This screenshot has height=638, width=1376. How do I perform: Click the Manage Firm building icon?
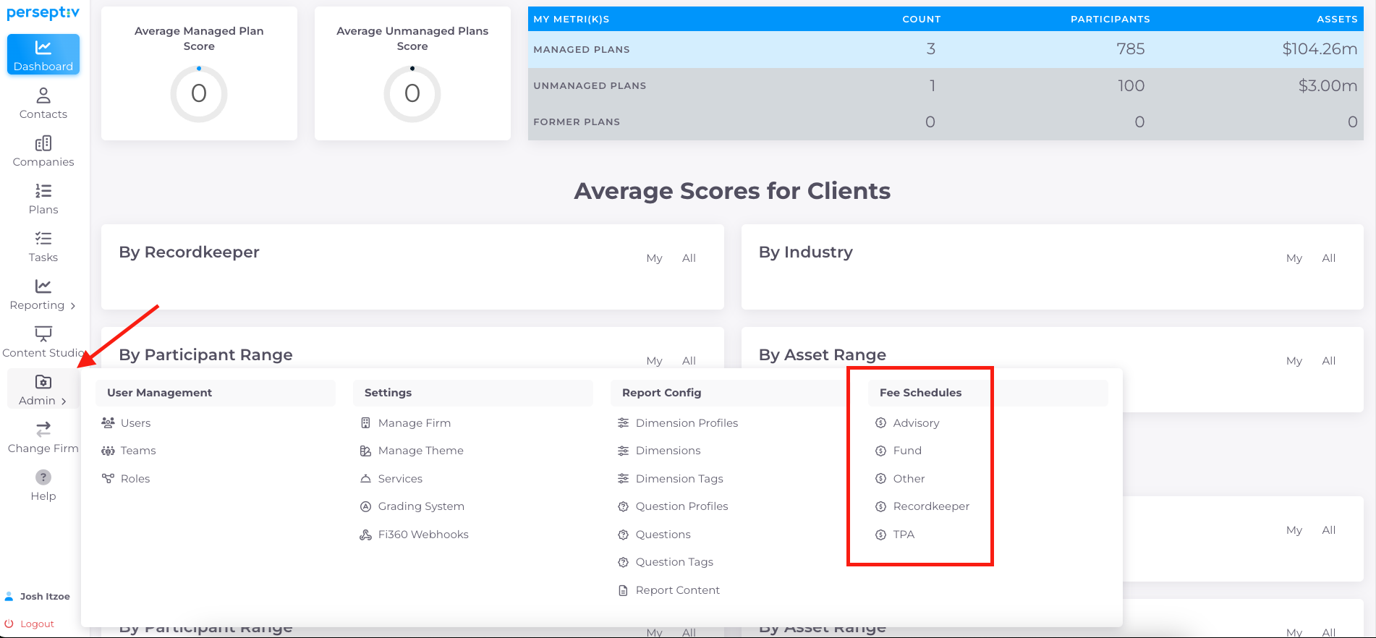tap(365, 422)
